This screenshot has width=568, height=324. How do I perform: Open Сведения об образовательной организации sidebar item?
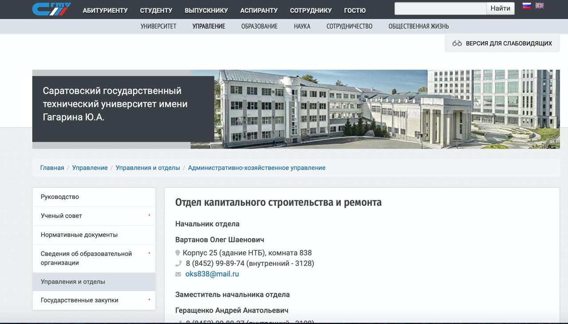click(x=94, y=258)
